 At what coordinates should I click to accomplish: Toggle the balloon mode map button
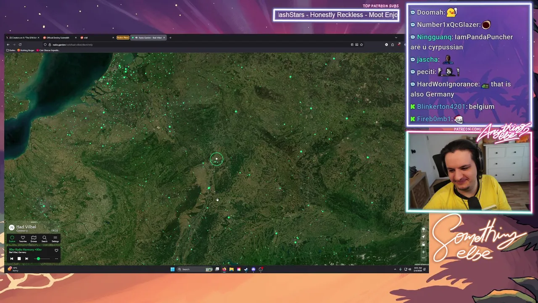click(x=423, y=229)
